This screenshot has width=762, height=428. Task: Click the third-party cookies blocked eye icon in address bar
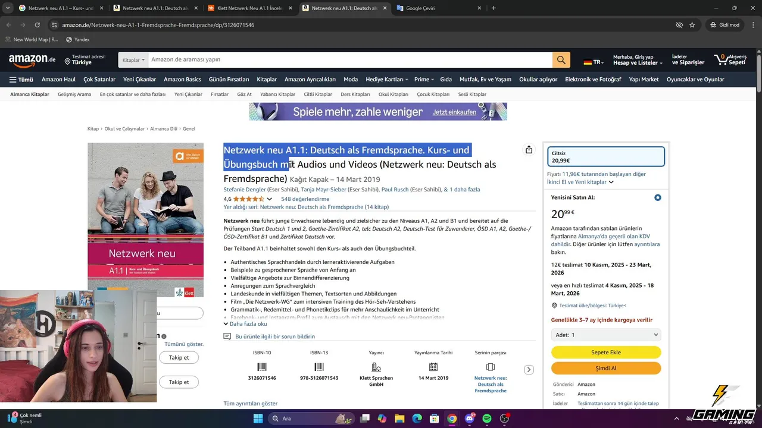[679, 25]
